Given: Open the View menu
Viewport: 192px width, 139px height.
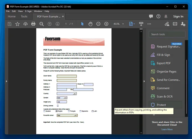Looking at the screenshot, I should (x=20, y=11).
